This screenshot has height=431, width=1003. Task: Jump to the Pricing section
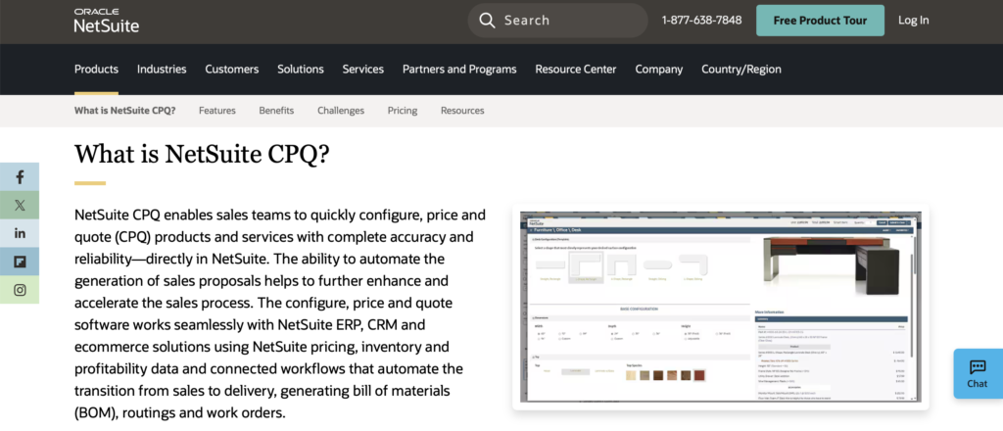click(x=403, y=111)
